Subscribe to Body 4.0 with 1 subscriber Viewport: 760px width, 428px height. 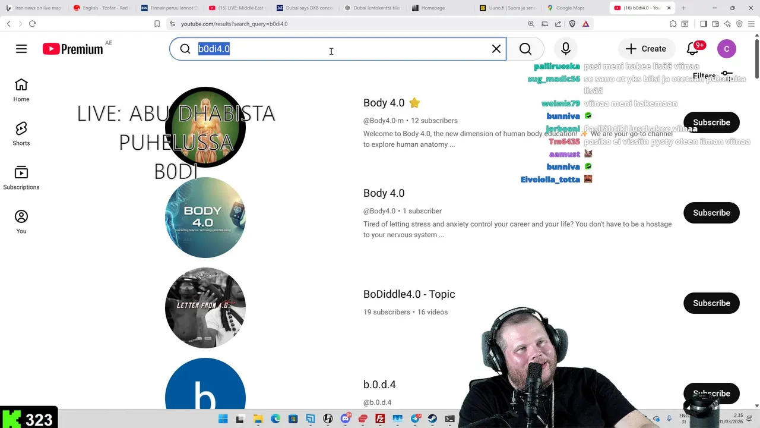711,213
